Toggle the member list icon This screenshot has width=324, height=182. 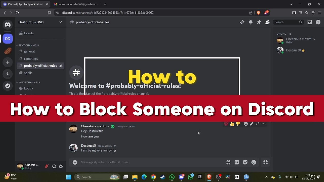(x=267, y=22)
